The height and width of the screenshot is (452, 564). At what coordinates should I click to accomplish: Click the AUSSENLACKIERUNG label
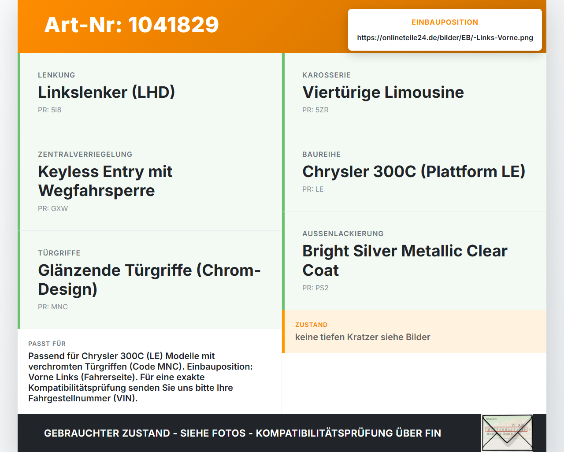343,233
